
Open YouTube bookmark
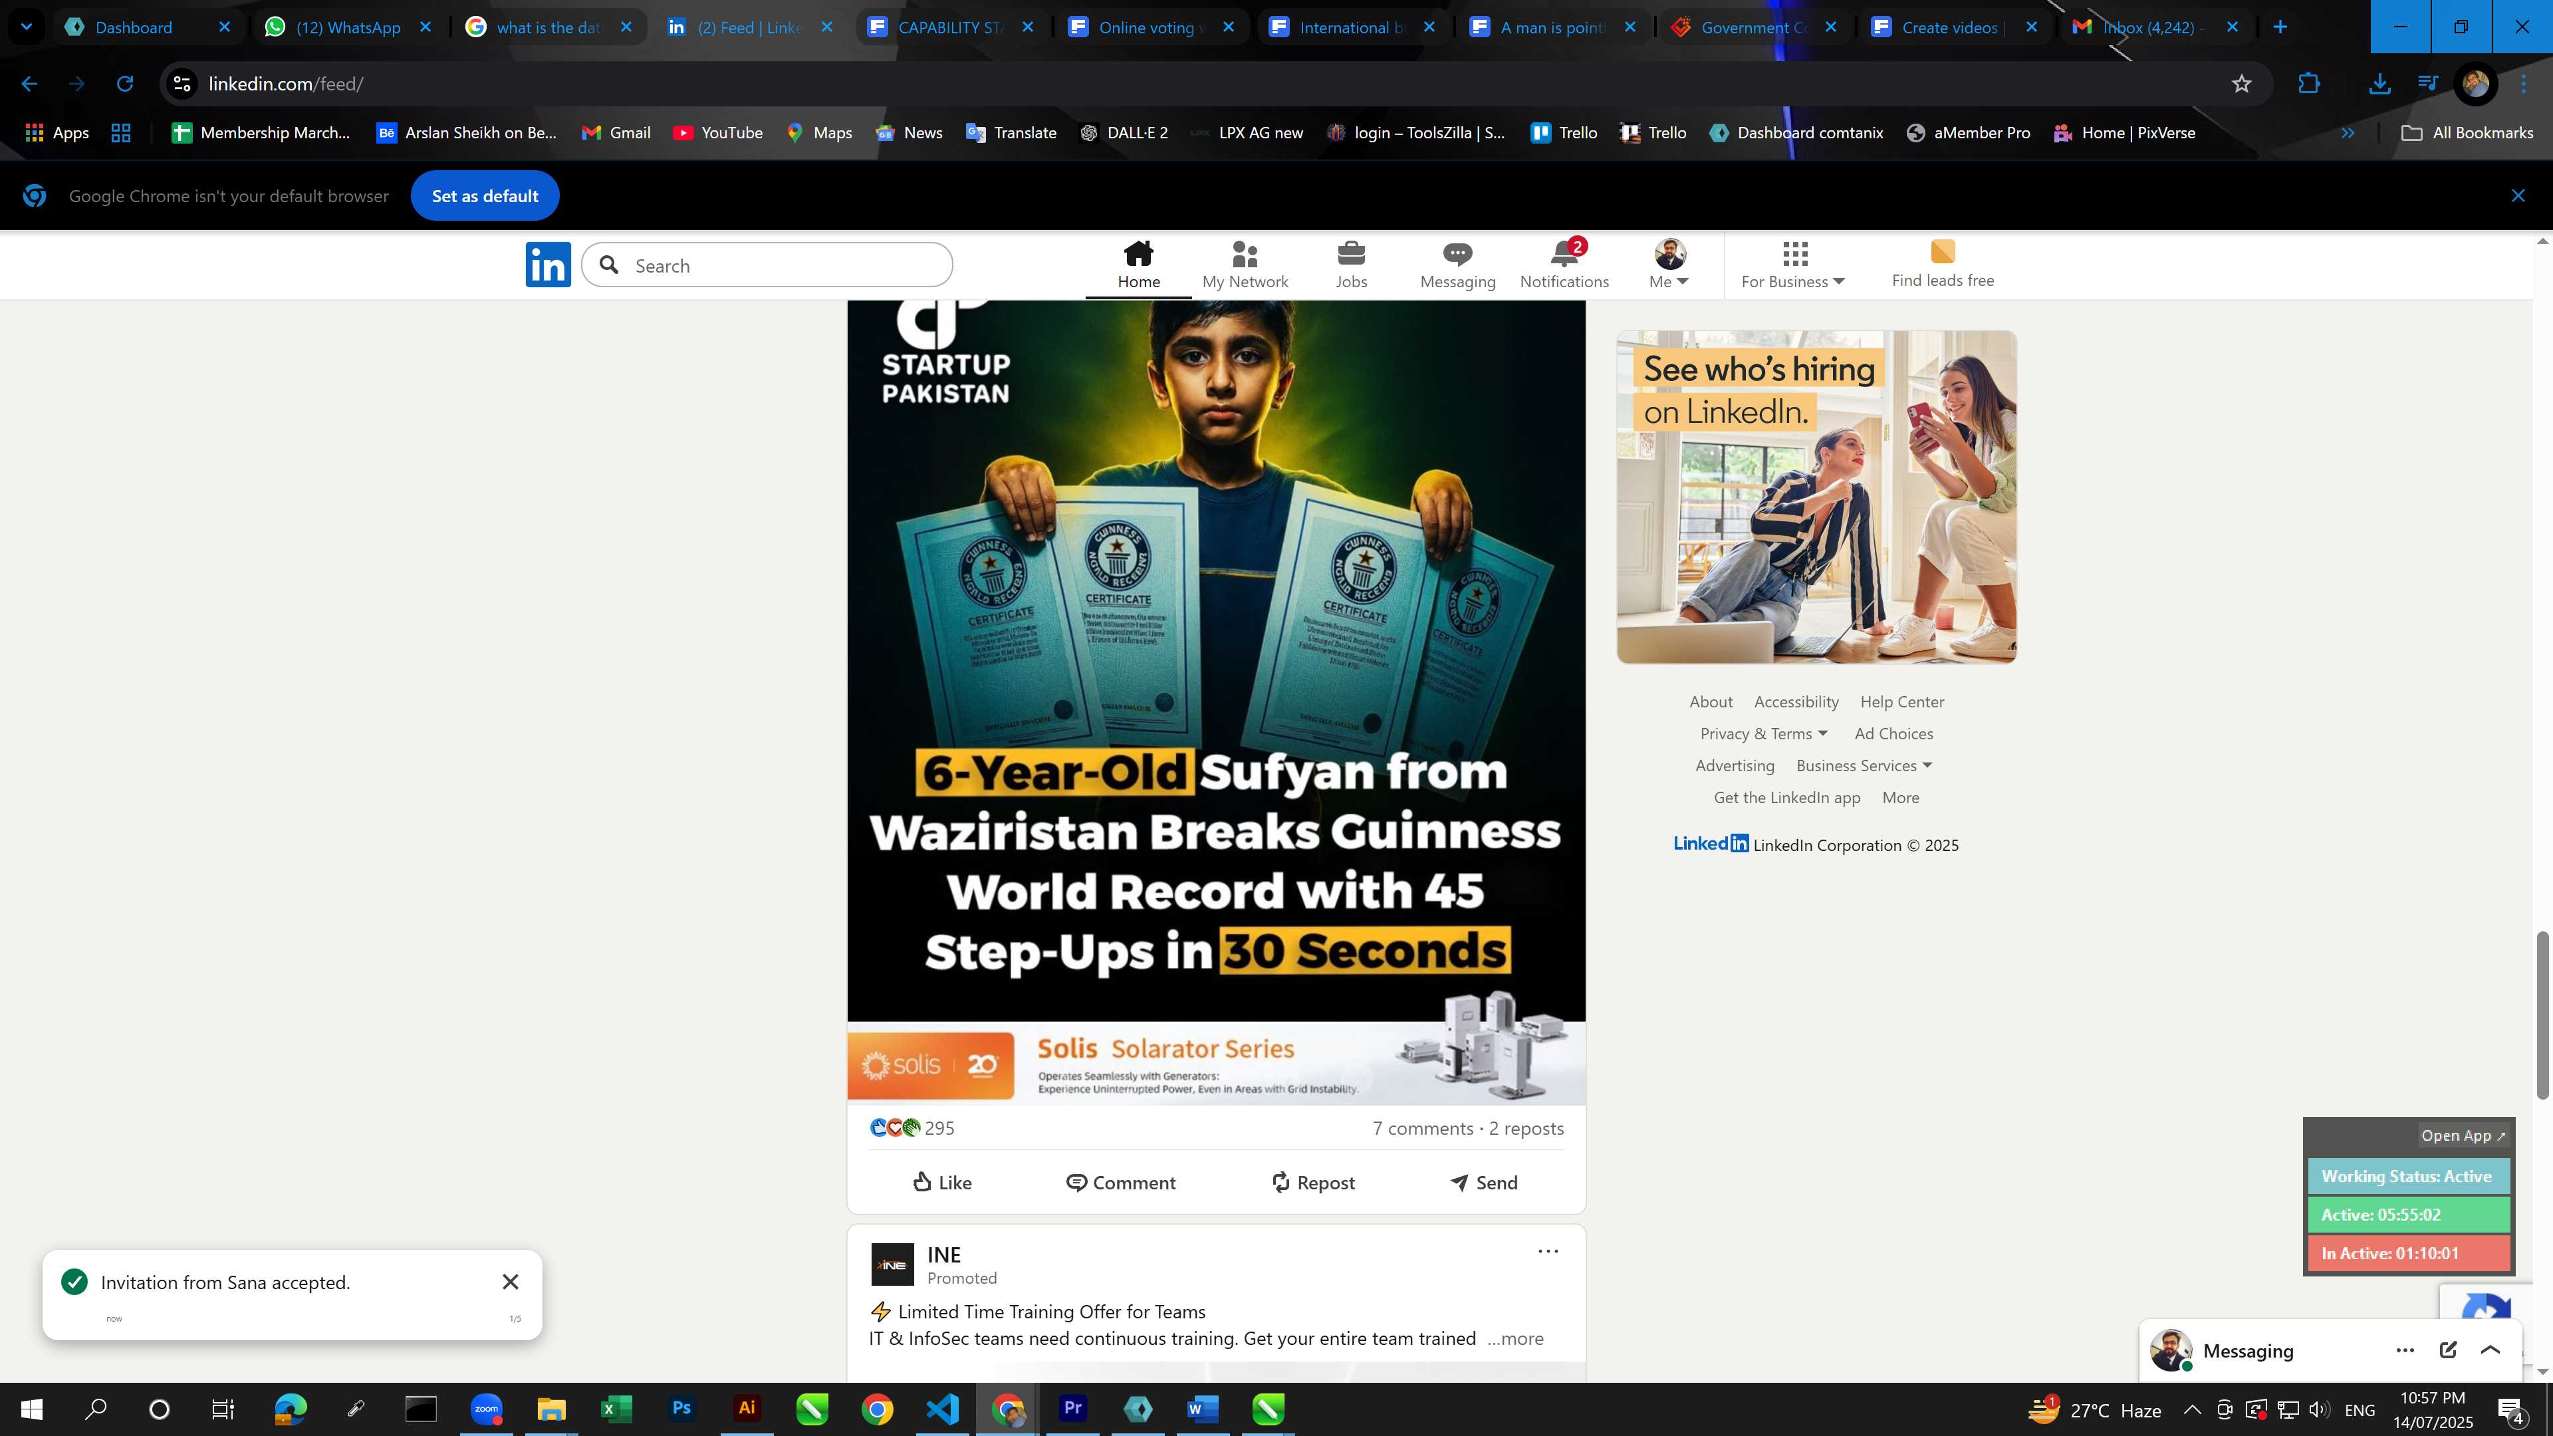(717, 133)
